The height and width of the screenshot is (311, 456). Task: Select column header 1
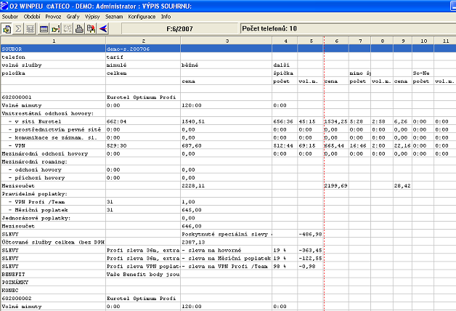coord(54,41)
